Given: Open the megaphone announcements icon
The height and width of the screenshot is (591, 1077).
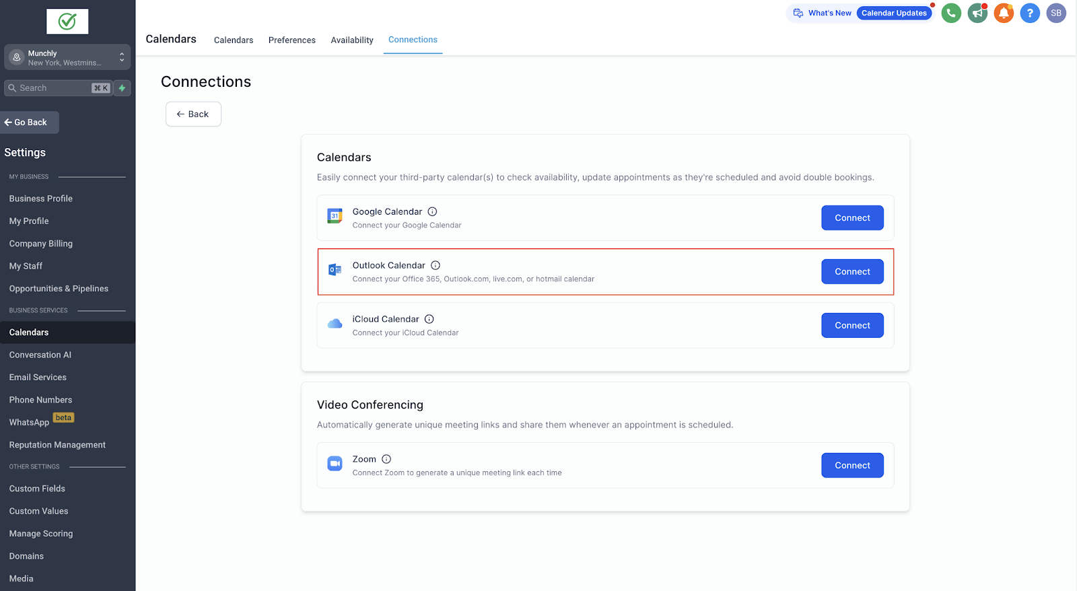Looking at the screenshot, I should coord(977,13).
